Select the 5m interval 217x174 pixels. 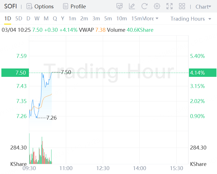coord(108,18)
